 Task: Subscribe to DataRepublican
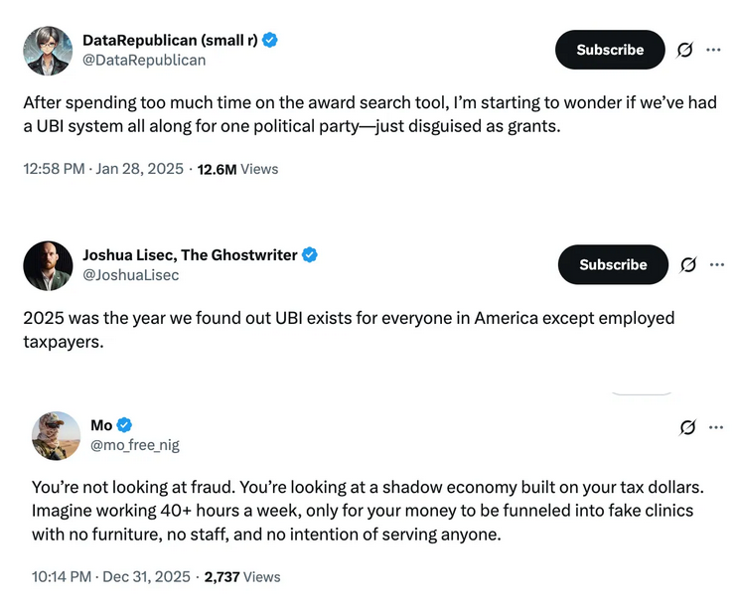pyautogui.click(x=609, y=50)
